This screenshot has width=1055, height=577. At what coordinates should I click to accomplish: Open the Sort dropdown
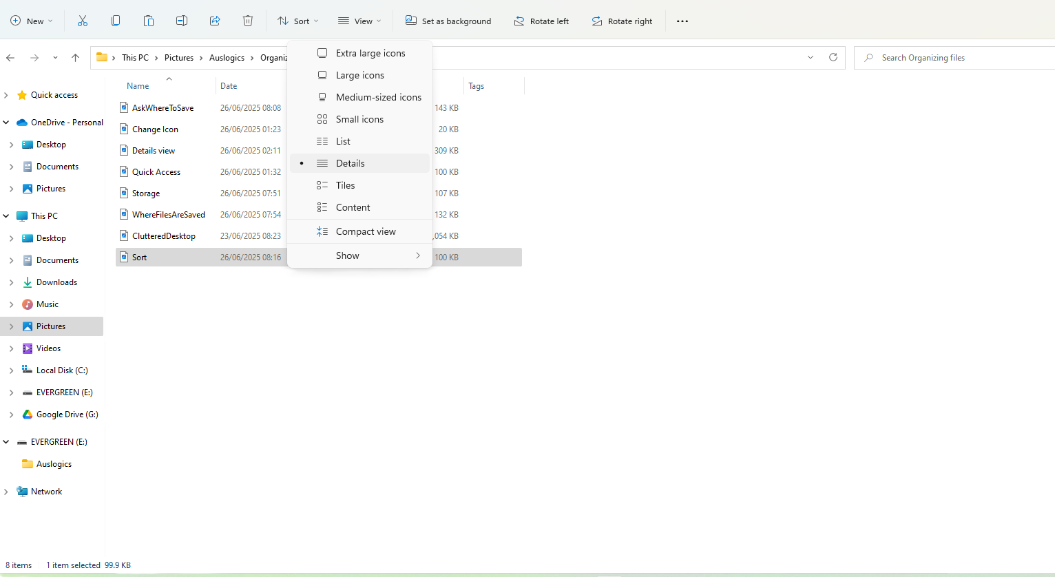point(297,21)
